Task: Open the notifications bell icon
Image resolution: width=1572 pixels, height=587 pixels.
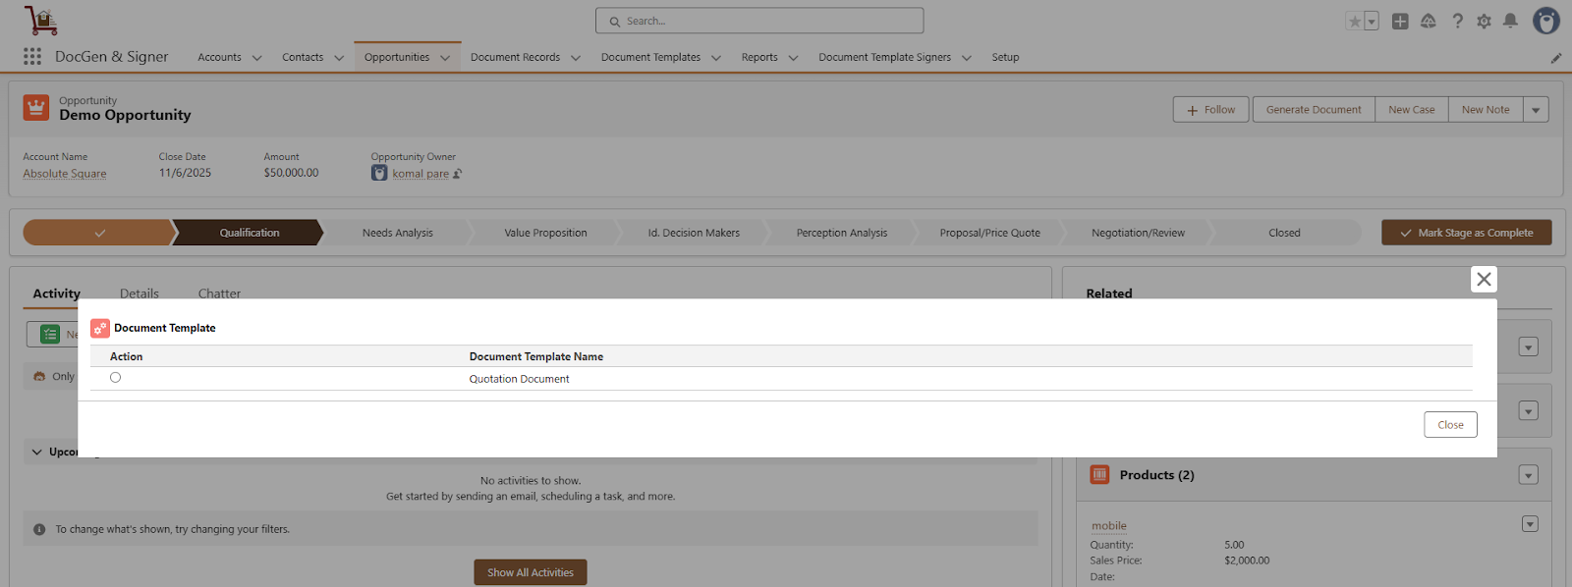Action: coord(1510,22)
